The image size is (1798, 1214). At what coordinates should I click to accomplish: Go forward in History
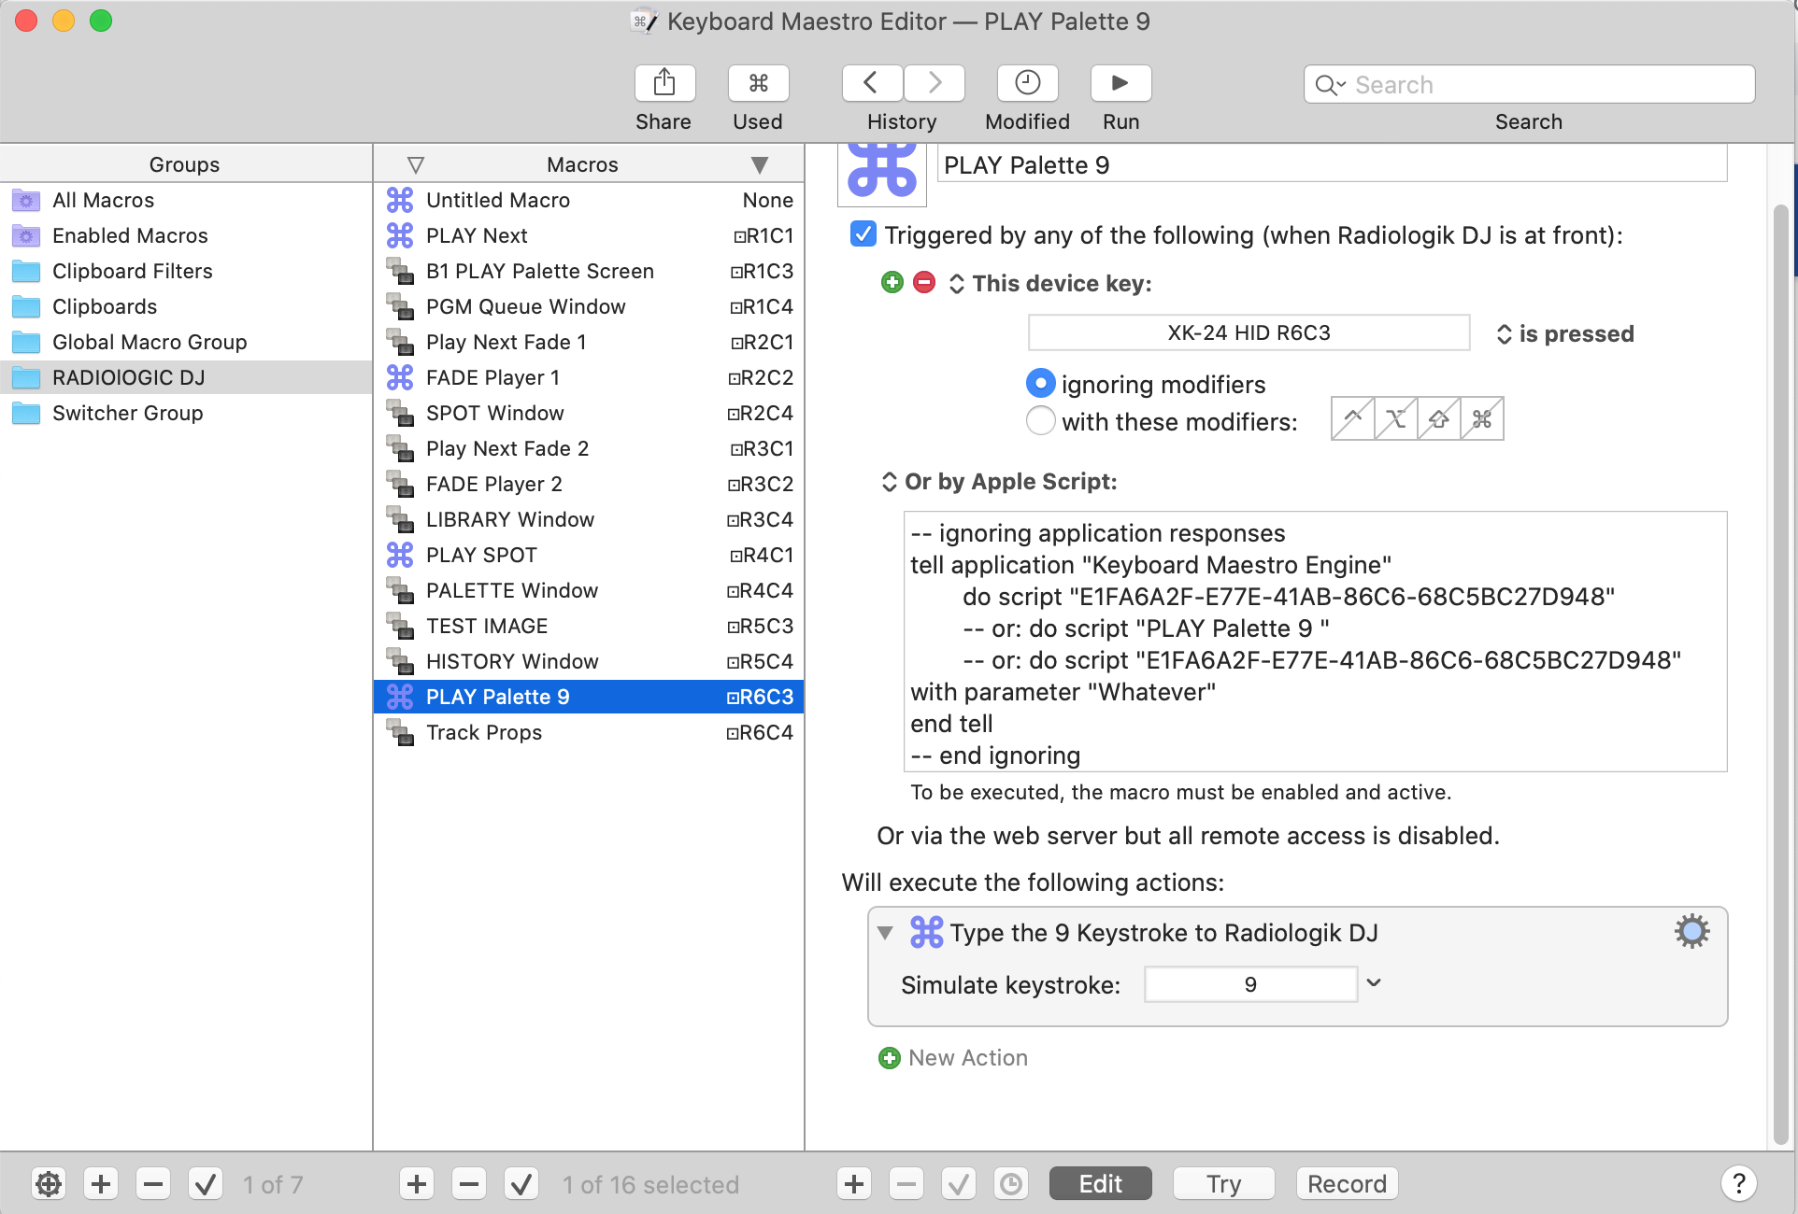[934, 83]
